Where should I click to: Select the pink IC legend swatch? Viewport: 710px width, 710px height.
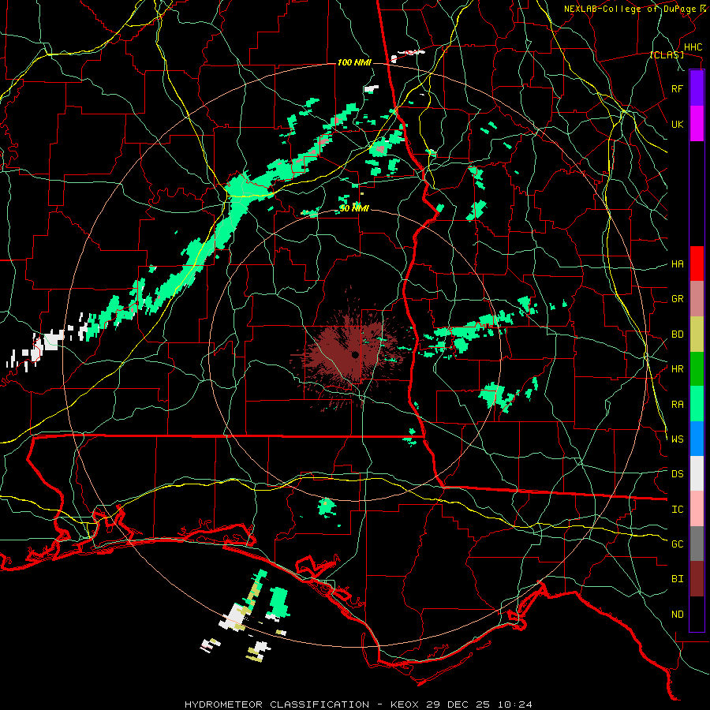(697, 509)
